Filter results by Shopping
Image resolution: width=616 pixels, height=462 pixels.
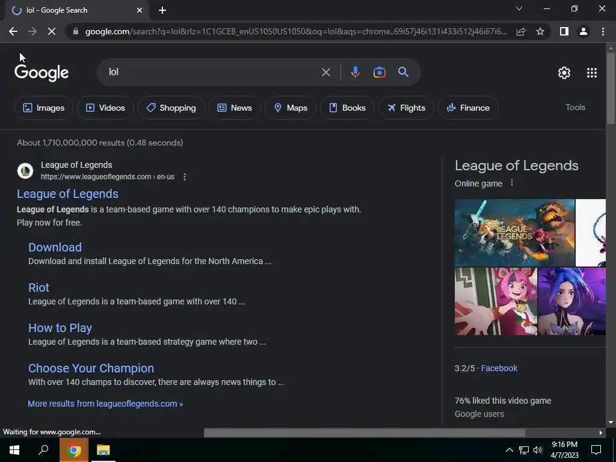171,108
